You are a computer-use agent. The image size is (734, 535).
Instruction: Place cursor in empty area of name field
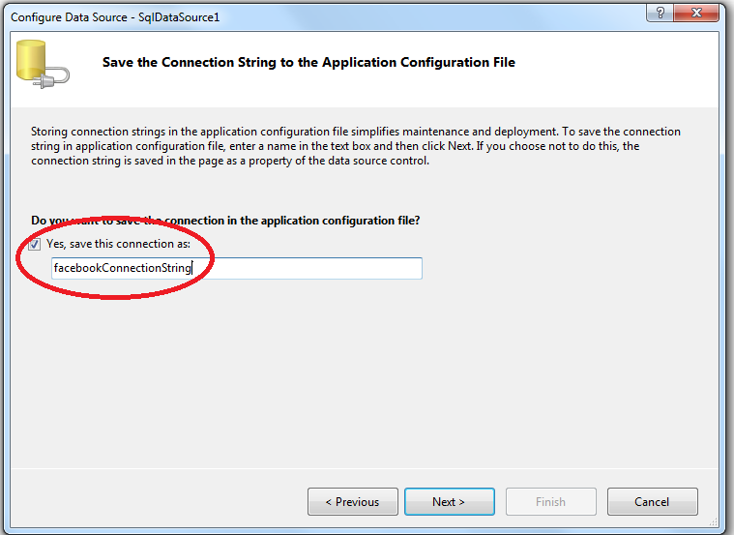[308, 268]
